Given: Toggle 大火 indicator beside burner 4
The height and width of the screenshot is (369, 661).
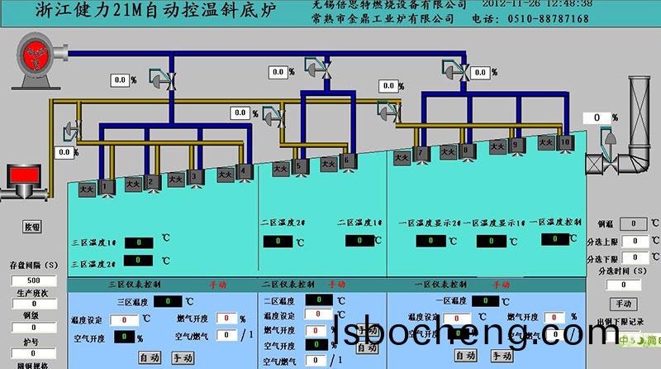Looking at the screenshot, I should tap(226, 175).
